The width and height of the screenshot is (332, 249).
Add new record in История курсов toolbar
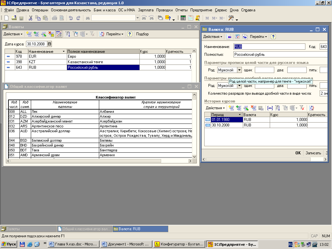231,108
